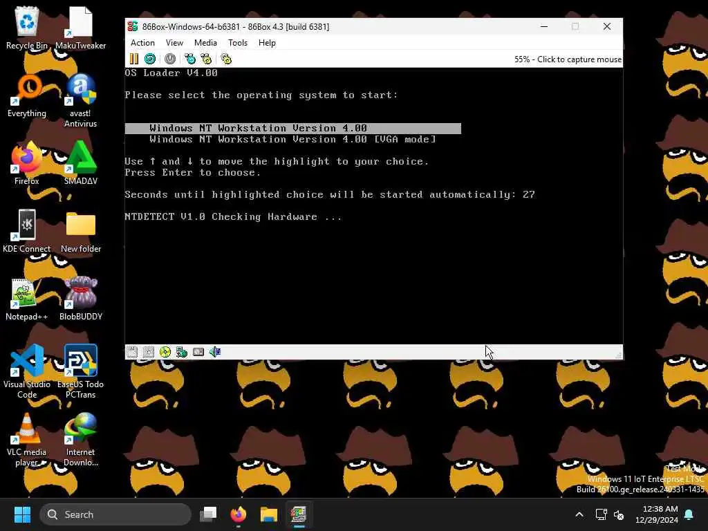
Task: Hard reset the machine via teal reset icon
Action: (150, 59)
